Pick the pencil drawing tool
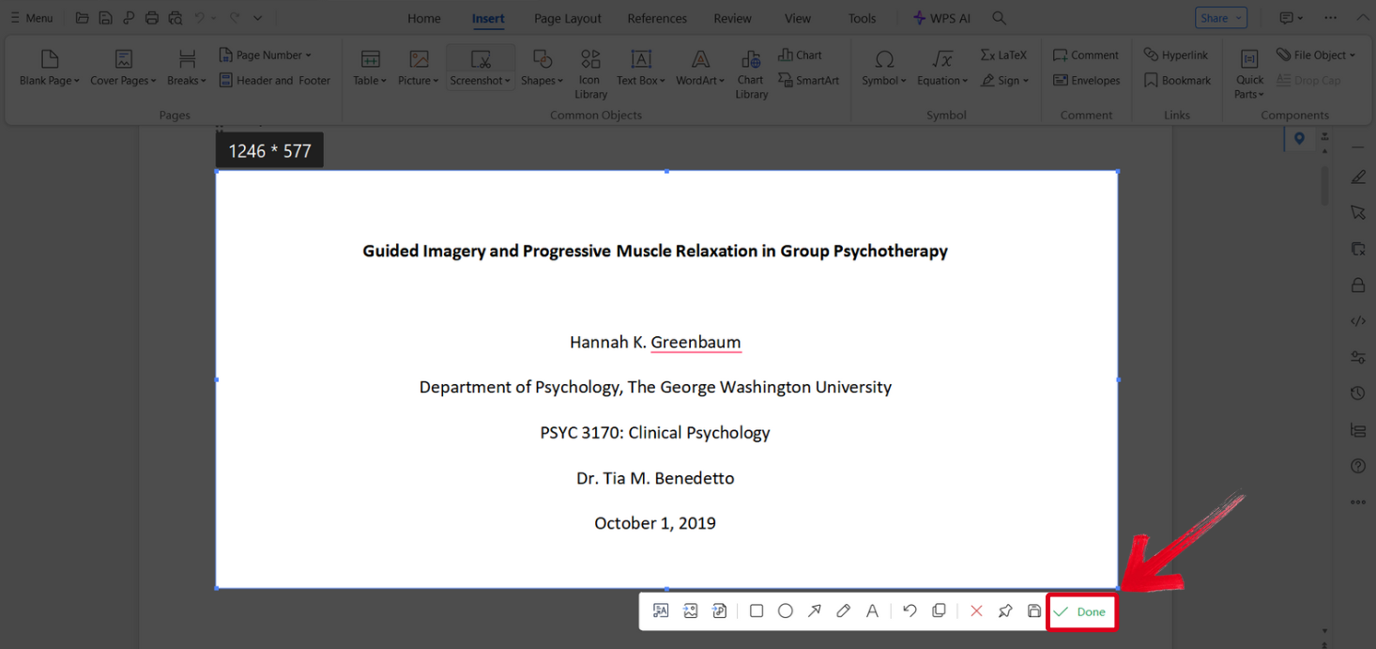 click(843, 611)
